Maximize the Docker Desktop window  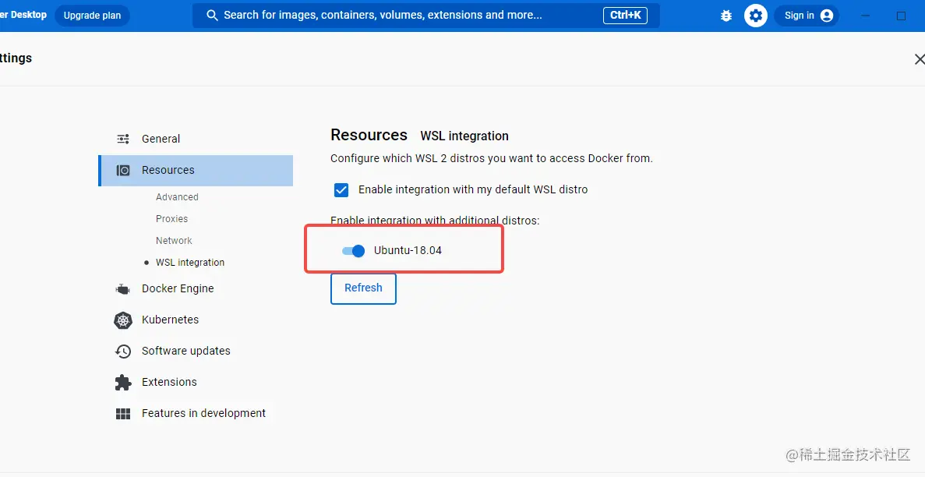(901, 16)
